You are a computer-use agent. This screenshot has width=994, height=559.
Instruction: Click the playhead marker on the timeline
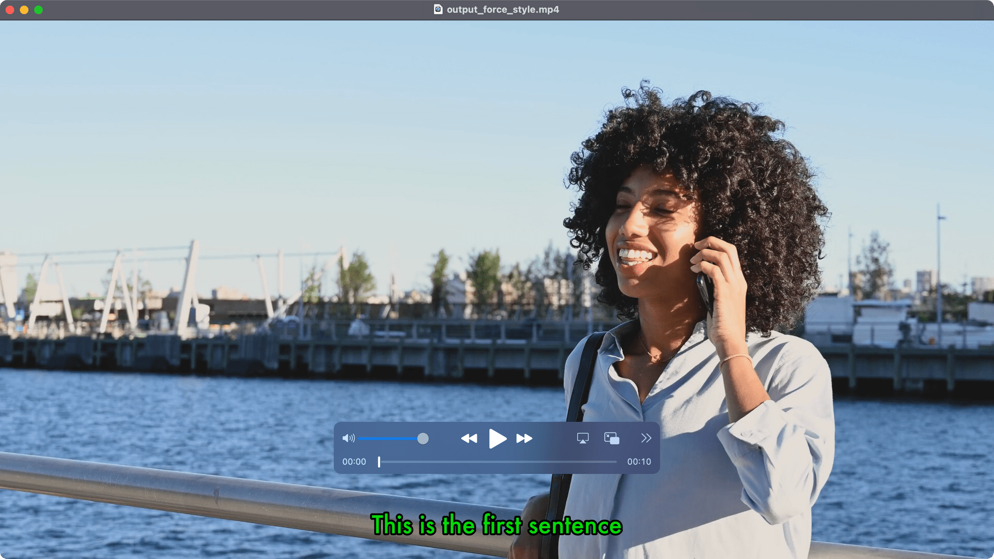coord(379,461)
